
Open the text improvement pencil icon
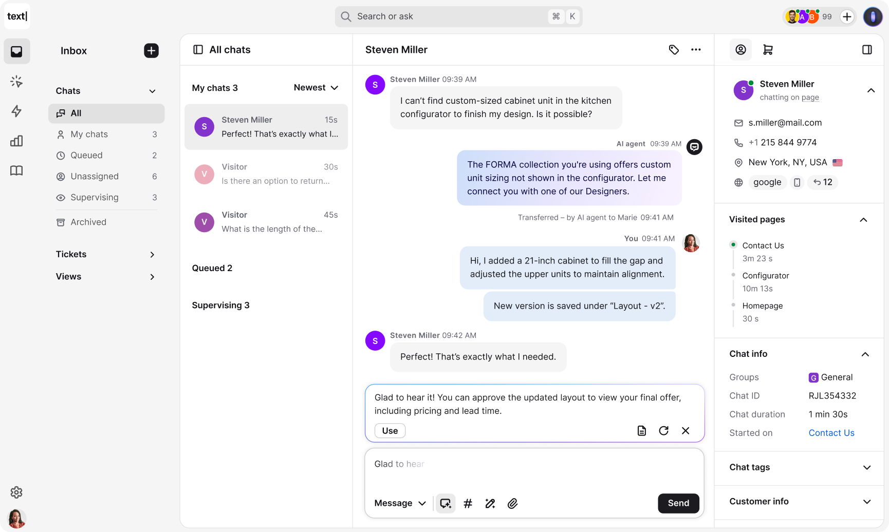coord(490,503)
